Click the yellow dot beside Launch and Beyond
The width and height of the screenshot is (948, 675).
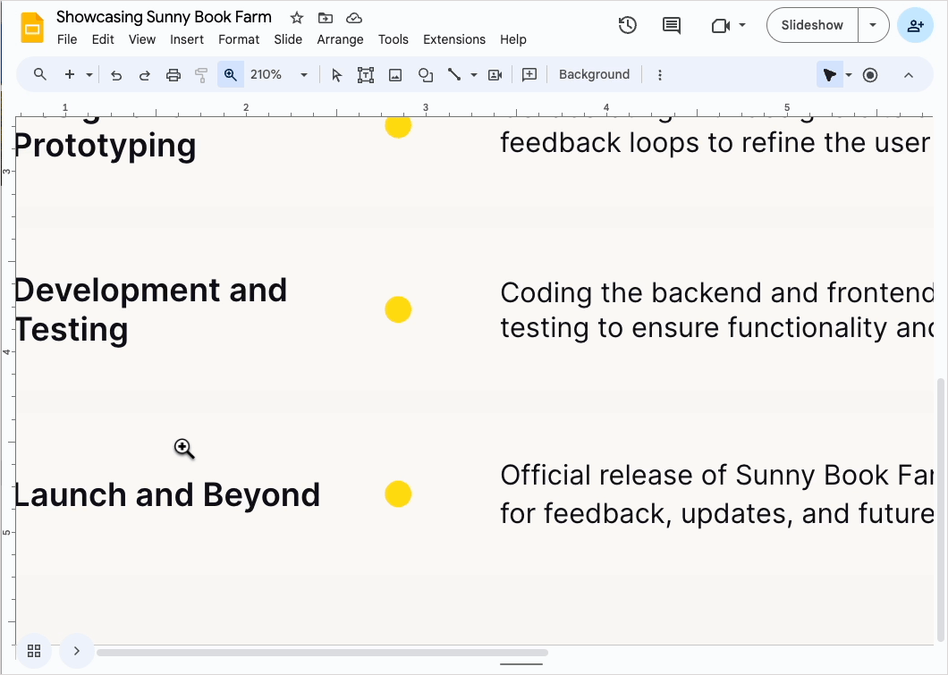[398, 494]
